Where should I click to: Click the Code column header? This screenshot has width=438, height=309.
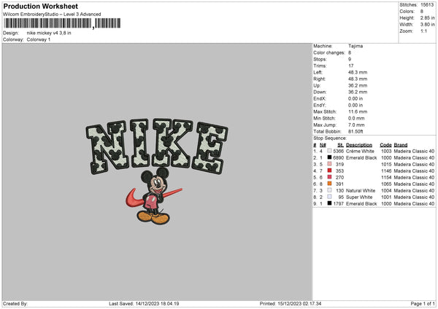pyautogui.click(x=385, y=145)
